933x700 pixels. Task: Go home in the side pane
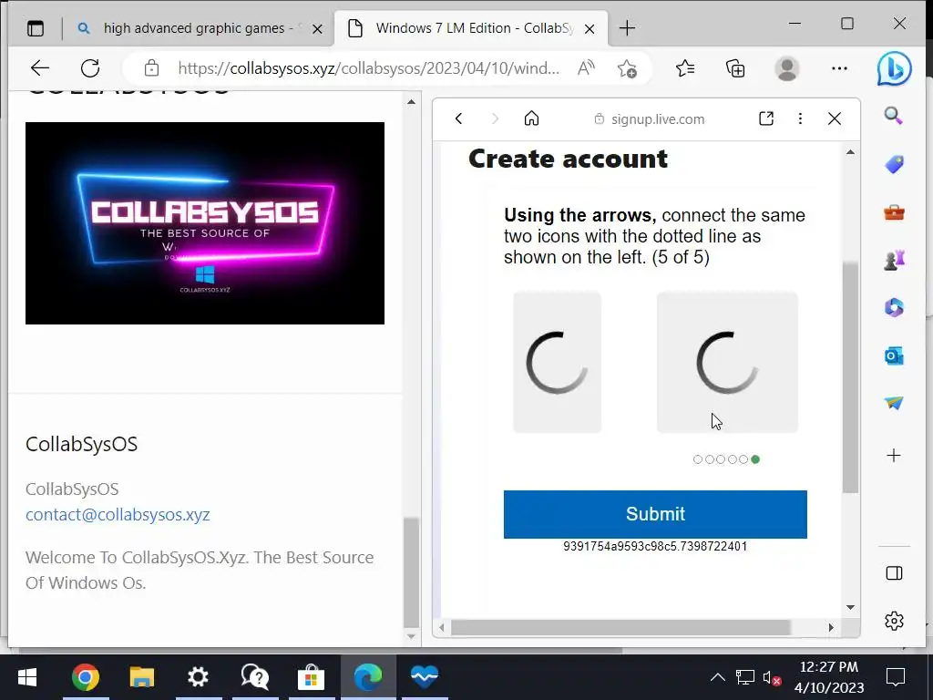tap(531, 119)
